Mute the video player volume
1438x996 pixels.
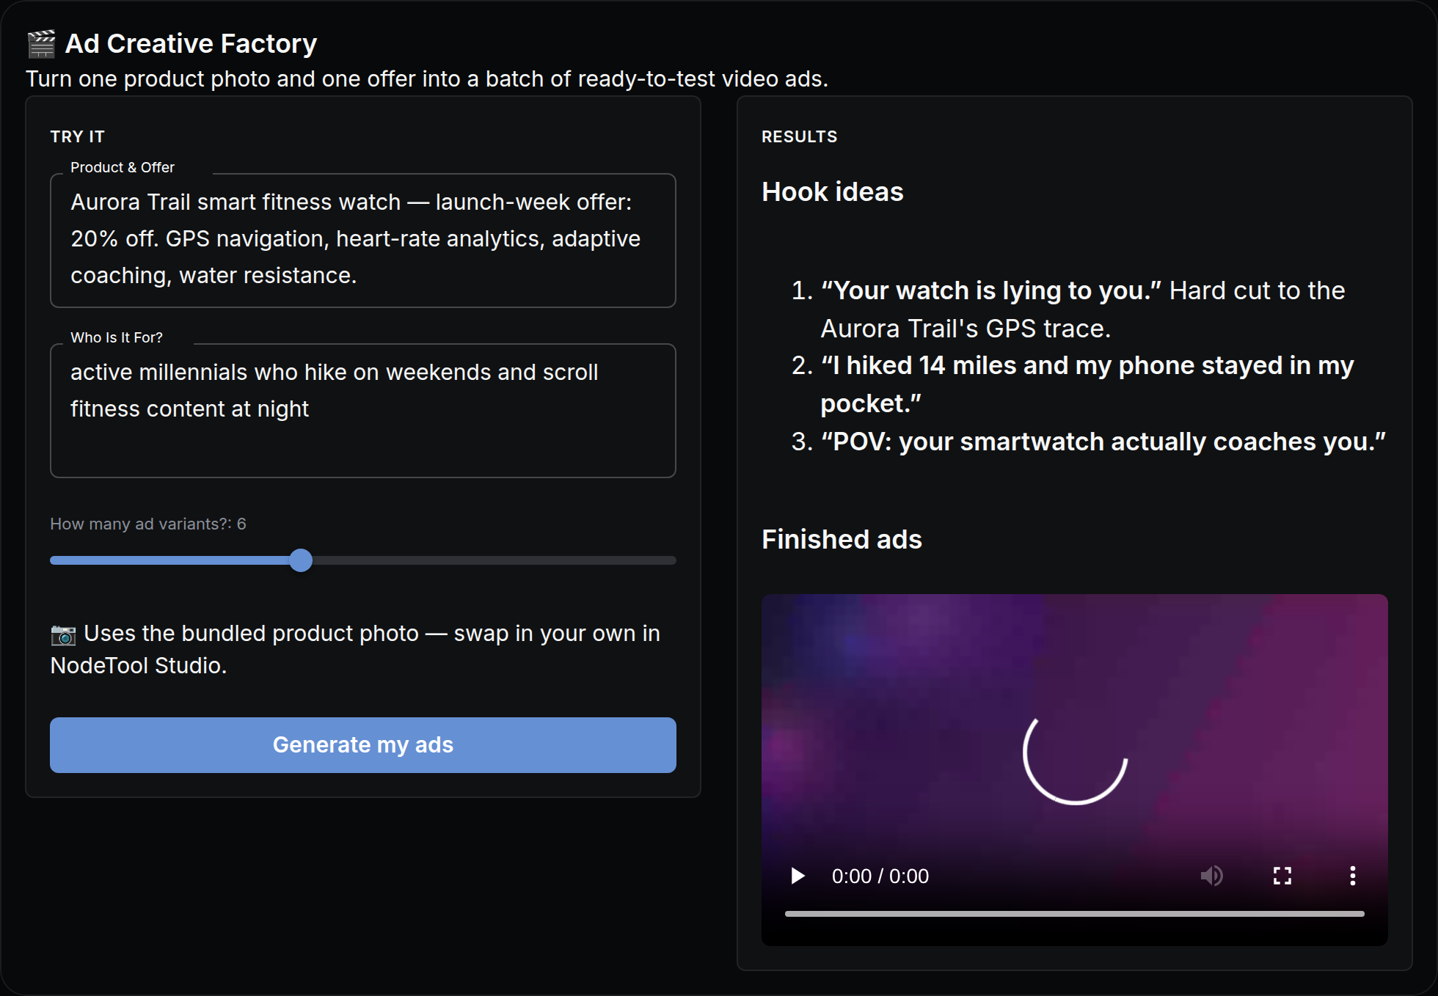tap(1211, 876)
